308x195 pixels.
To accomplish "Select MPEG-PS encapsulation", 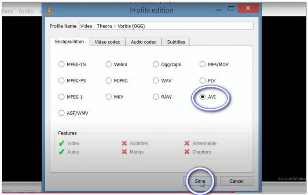I will pyautogui.click(x=62, y=81).
